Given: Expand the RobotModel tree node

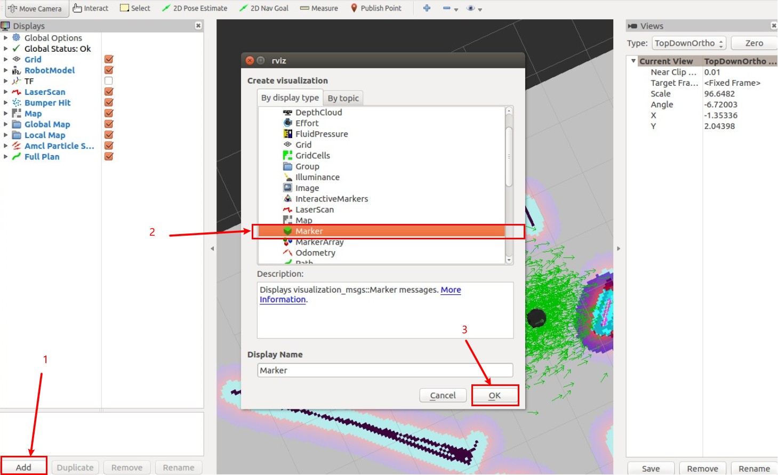Looking at the screenshot, I should (6, 70).
